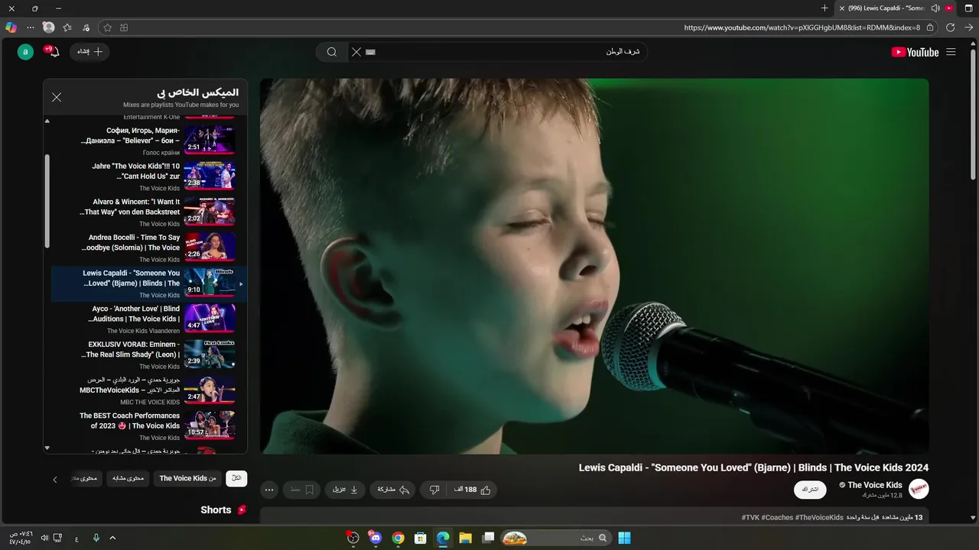The image size is (979, 550).
Task: Open The Voice Kids channel name link
Action: [875, 485]
